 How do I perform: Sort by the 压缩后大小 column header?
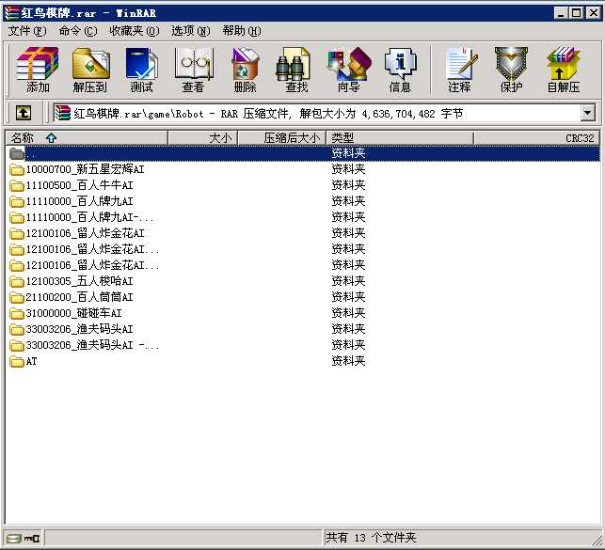click(282, 138)
